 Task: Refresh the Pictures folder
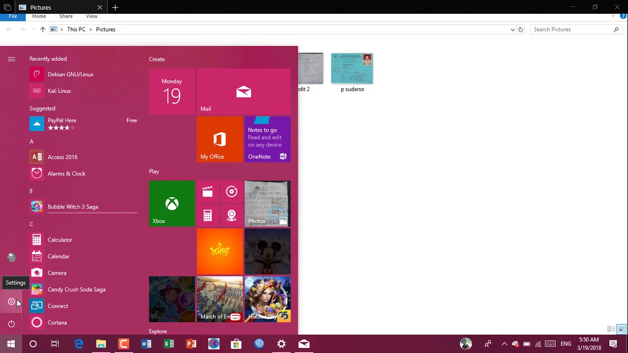tap(521, 29)
